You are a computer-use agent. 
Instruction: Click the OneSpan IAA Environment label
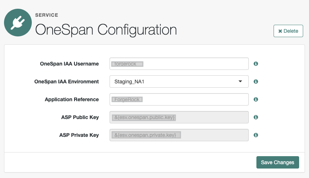[x=66, y=82]
